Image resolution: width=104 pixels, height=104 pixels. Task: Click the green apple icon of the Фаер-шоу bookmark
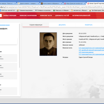[x=54, y=10]
